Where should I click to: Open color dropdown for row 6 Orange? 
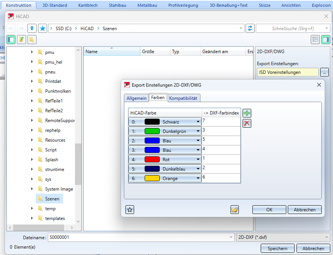click(x=198, y=179)
